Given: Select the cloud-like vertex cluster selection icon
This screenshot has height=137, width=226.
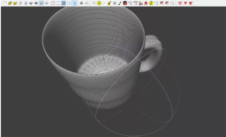Looking at the screenshot, I should click(x=136, y=3).
